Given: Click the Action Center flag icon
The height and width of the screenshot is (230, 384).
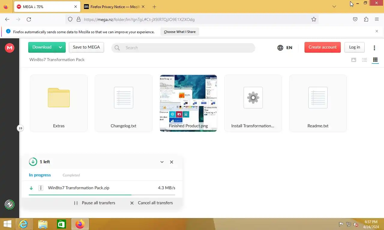Looking at the screenshot, I should [341, 224].
